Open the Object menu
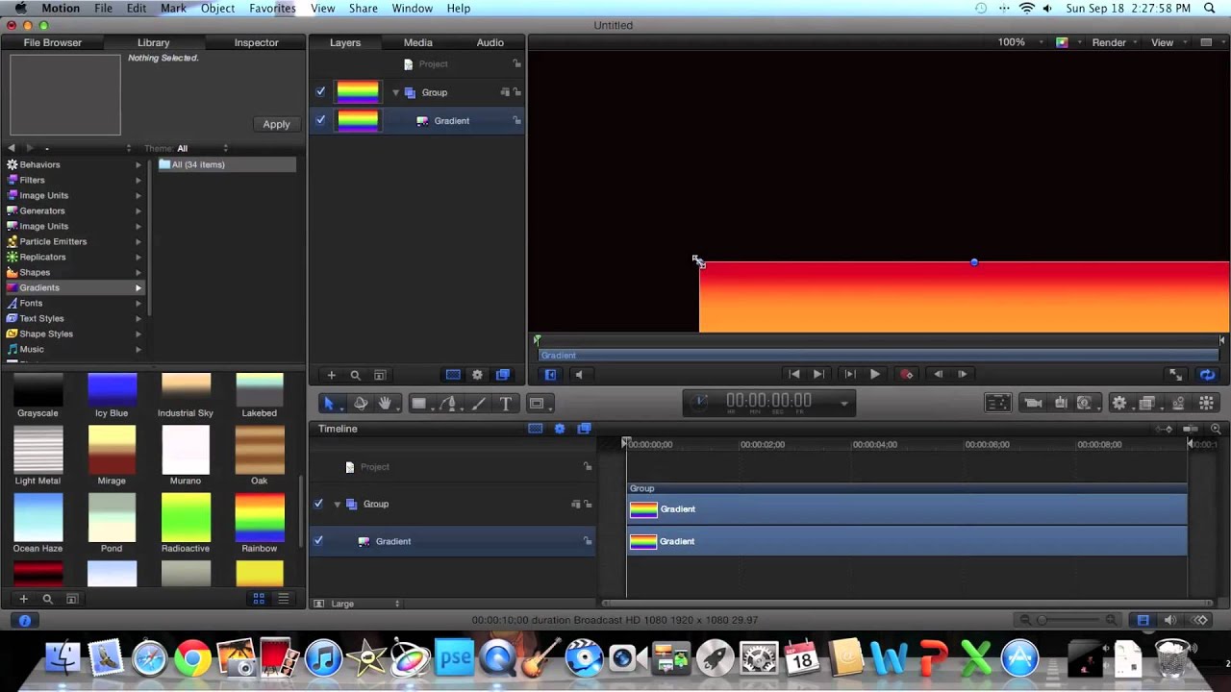 click(x=217, y=8)
